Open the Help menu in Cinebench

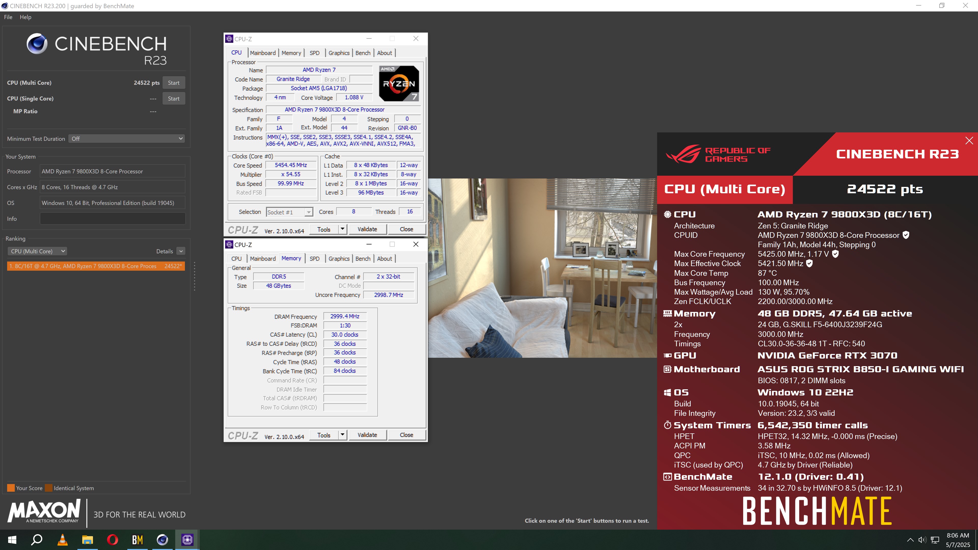(25, 17)
